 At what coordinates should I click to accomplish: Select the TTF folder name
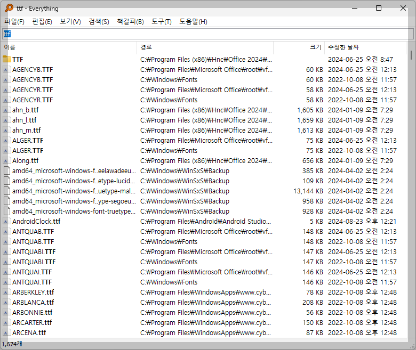(x=18, y=59)
